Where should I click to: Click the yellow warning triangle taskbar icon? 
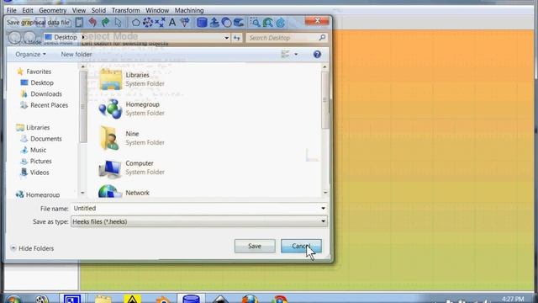pyautogui.click(x=133, y=299)
